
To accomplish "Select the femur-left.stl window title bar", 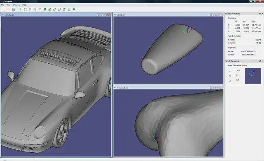I will [169, 88].
